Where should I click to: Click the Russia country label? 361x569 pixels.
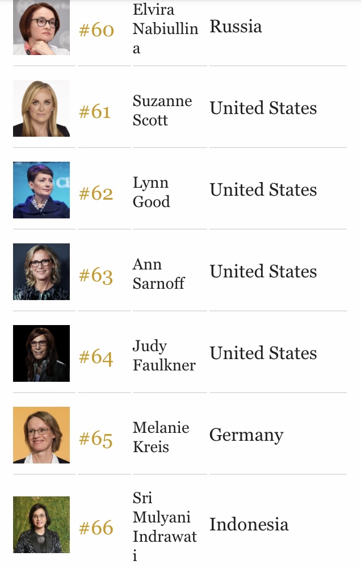click(236, 27)
